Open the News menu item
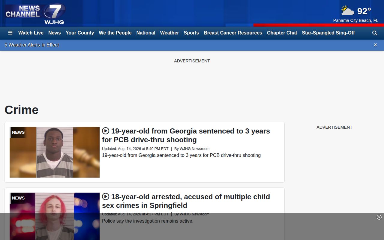Screen dimensions: 384x240 [x=55, y=33]
